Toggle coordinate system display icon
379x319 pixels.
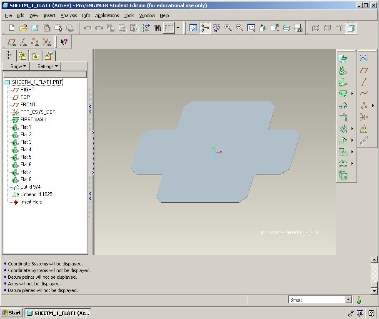coord(47,42)
